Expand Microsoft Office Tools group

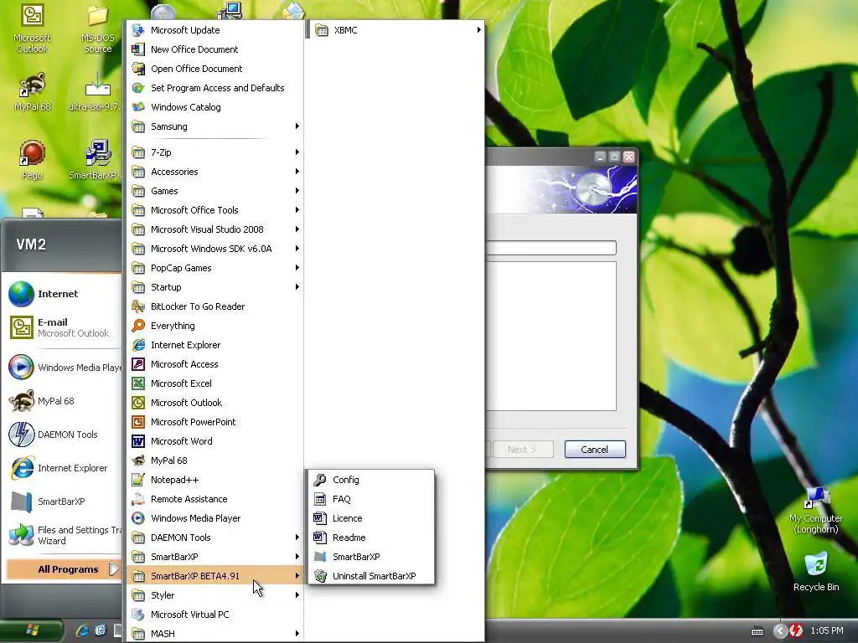pyautogui.click(x=214, y=210)
